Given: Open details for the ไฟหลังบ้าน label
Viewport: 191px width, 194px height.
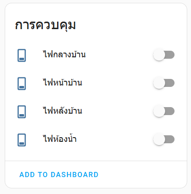Looking at the screenshot, I should pyautogui.click(x=63, y=110).
